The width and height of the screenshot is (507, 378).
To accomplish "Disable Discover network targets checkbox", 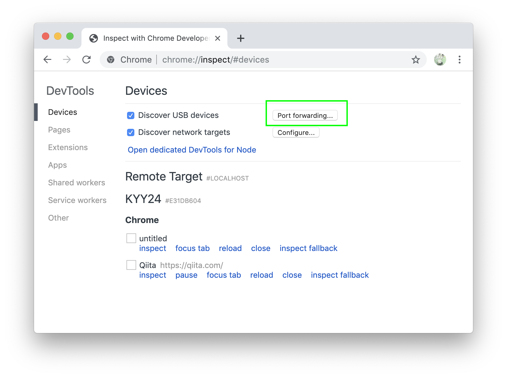I will click(x=131, y=132).
